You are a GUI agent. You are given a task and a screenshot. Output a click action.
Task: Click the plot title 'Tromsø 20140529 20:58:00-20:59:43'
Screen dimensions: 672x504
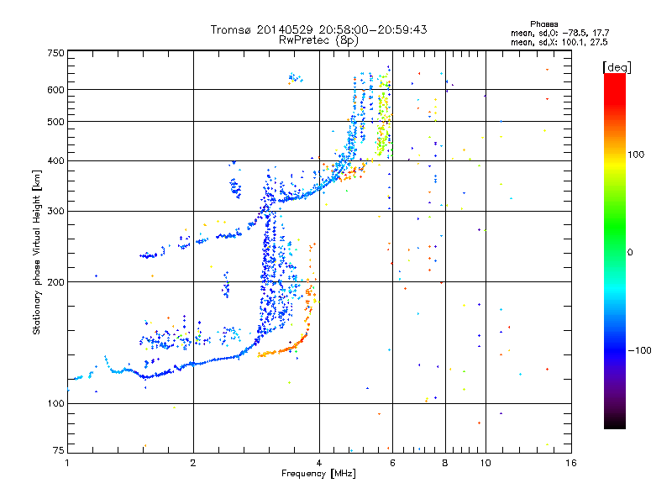point(318,29)
